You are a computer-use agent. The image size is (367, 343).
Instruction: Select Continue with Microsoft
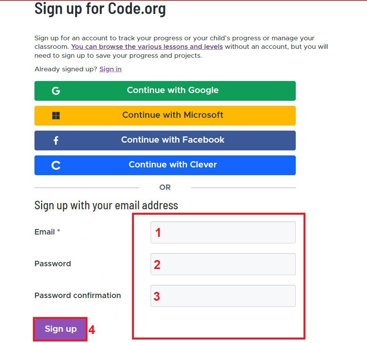[x=173, y=115]
